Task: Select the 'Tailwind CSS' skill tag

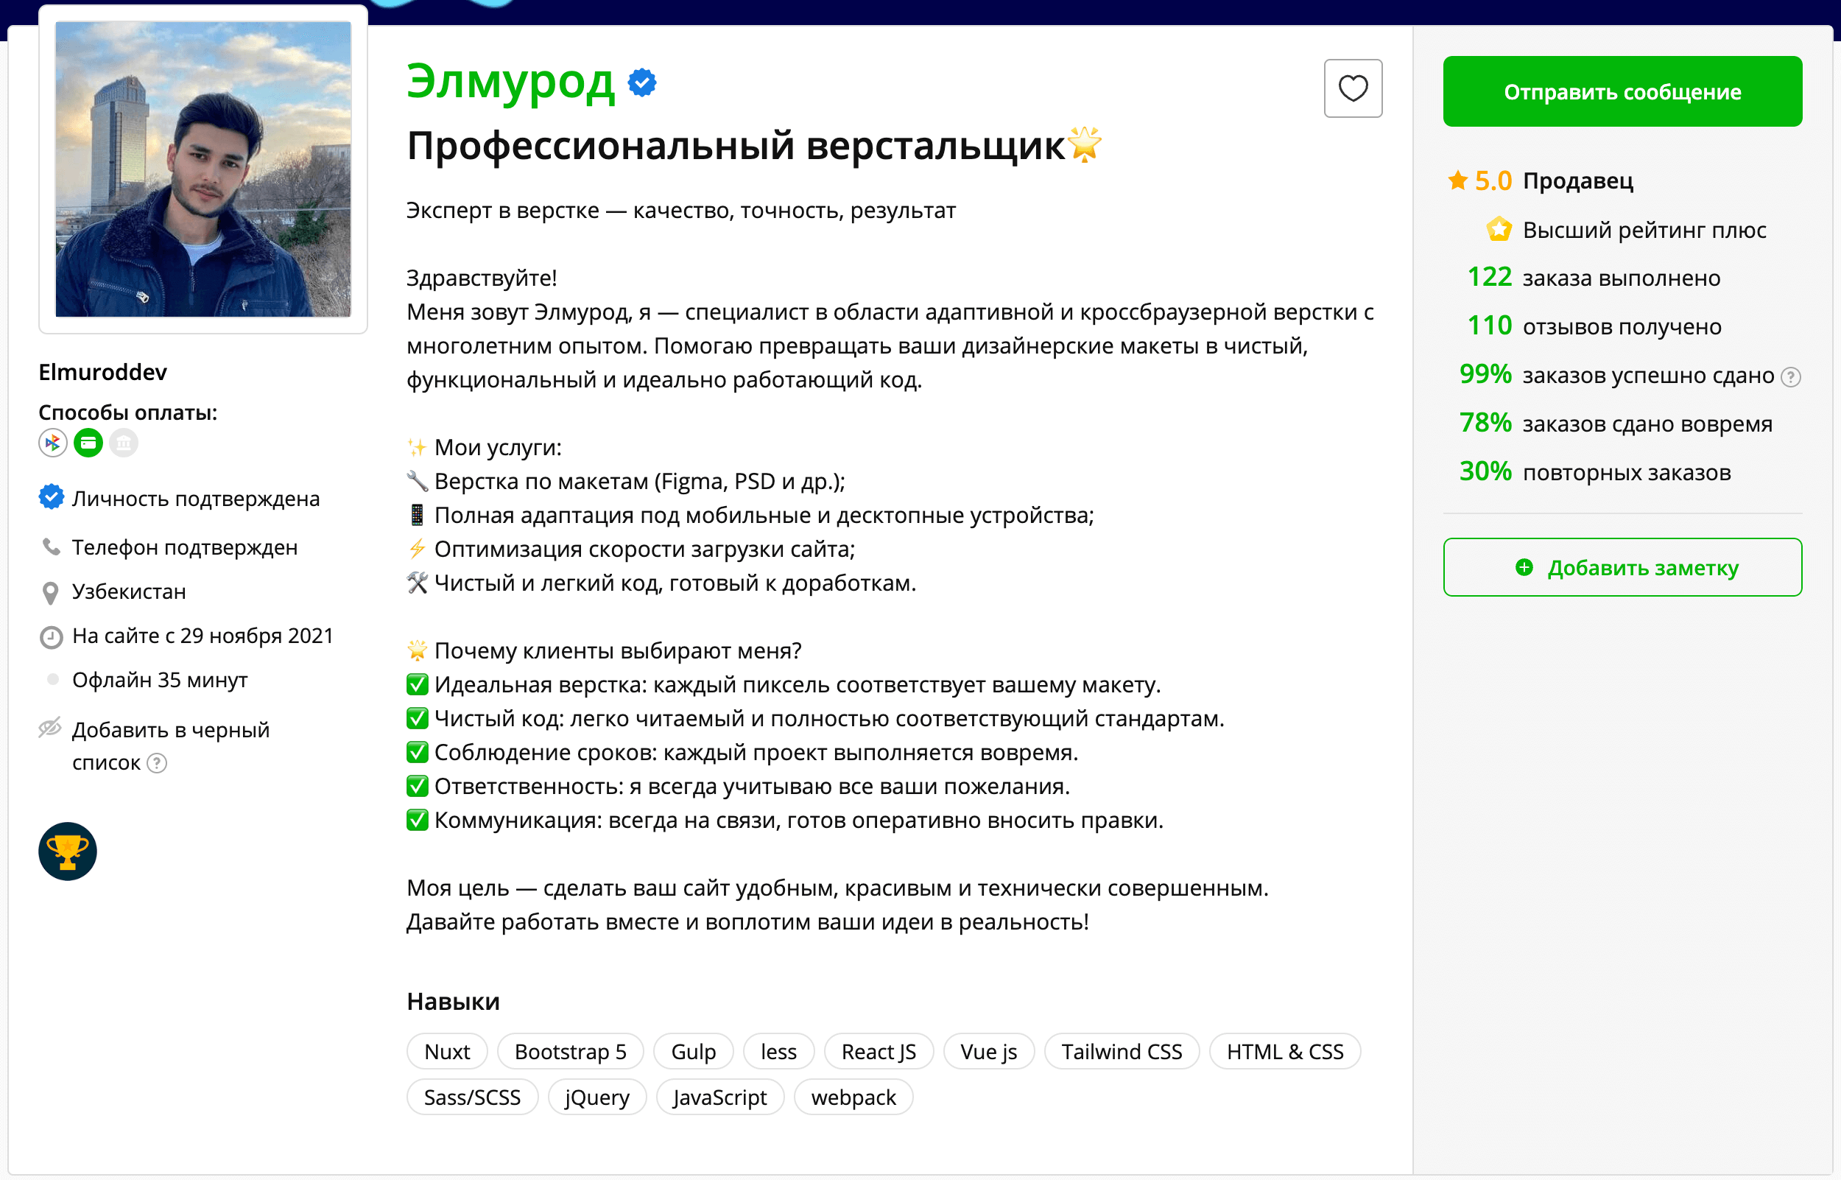Action: (x=1121, y=1051)
